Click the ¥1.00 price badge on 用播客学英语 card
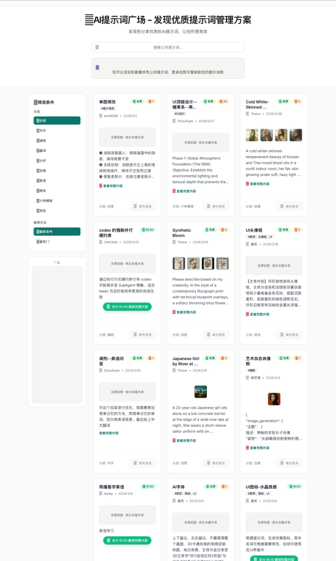336x561 pixels. [x=148, y=486]
